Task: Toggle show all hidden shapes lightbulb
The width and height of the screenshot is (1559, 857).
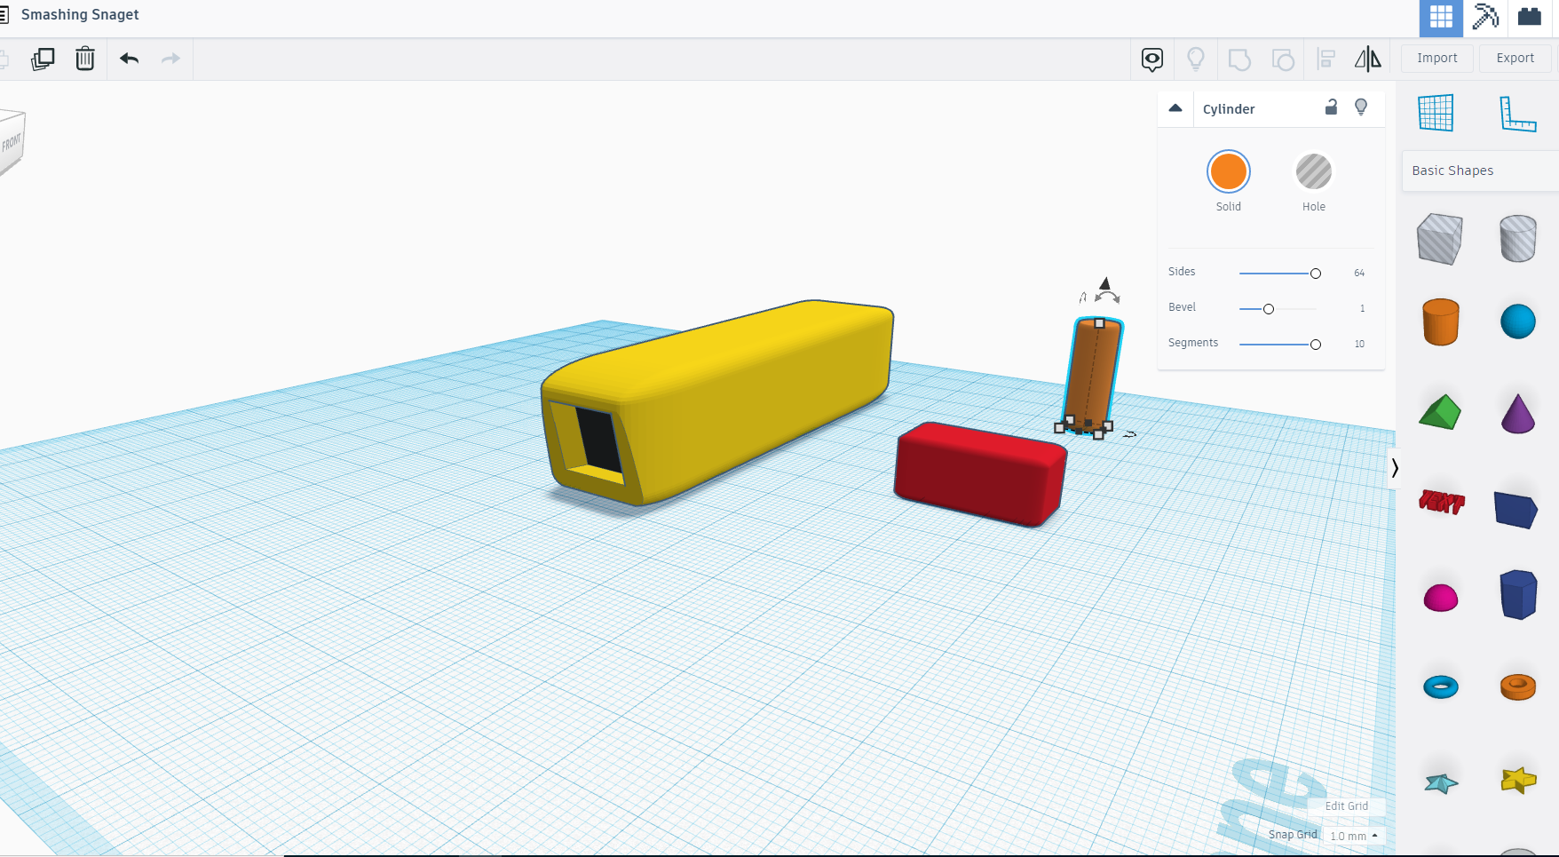Action: click(1196, 60)
